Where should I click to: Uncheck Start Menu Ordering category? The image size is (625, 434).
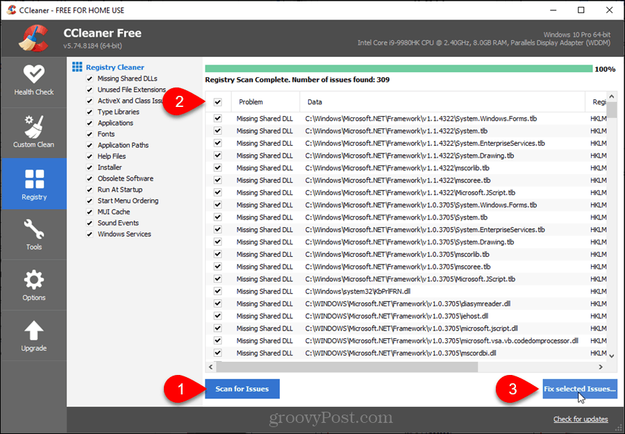coord(90,201)
